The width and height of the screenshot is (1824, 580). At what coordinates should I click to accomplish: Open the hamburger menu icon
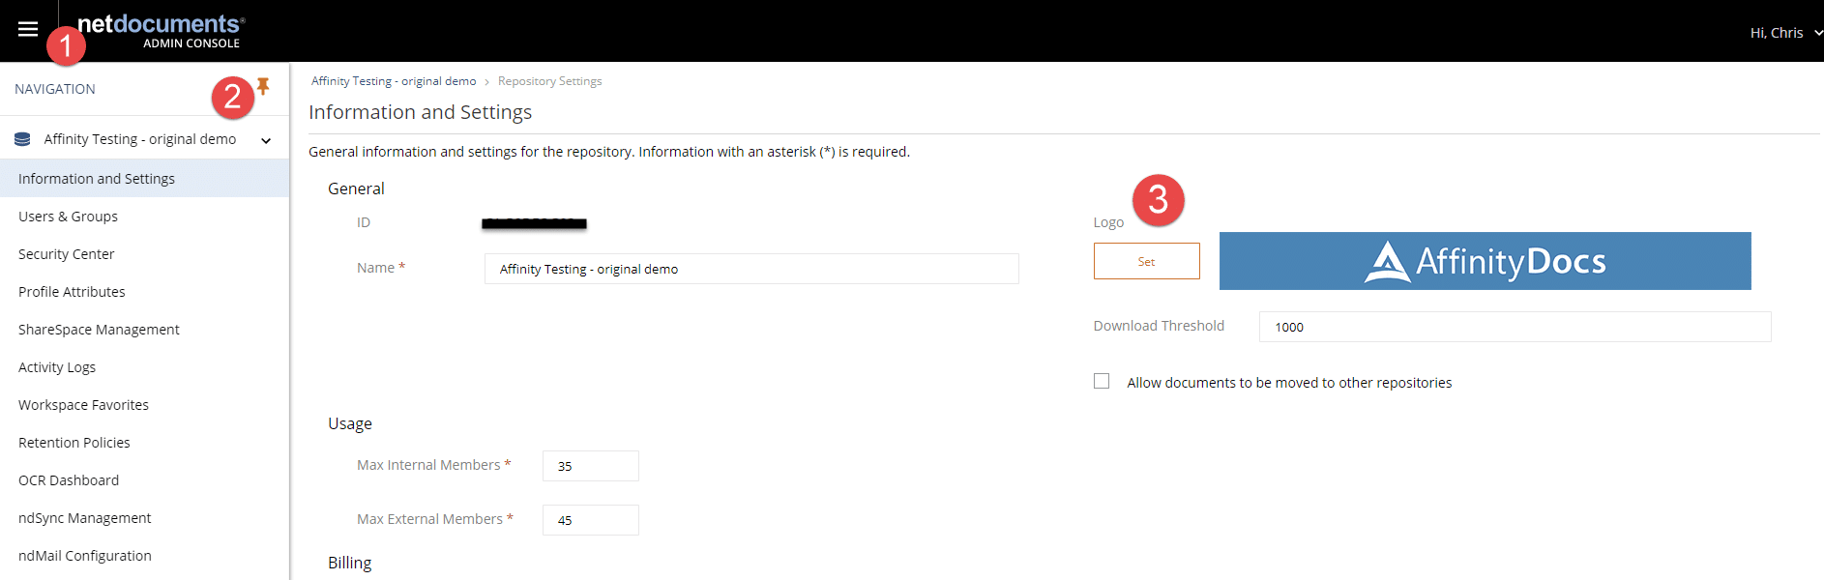click(x=28, y=29)
